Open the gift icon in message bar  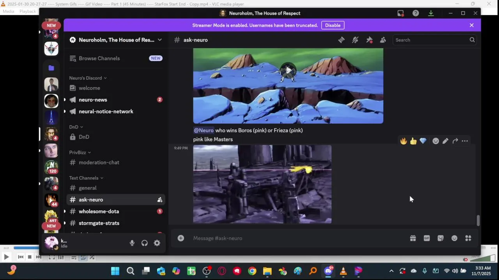pyautogui.click(x=413, y=238)
